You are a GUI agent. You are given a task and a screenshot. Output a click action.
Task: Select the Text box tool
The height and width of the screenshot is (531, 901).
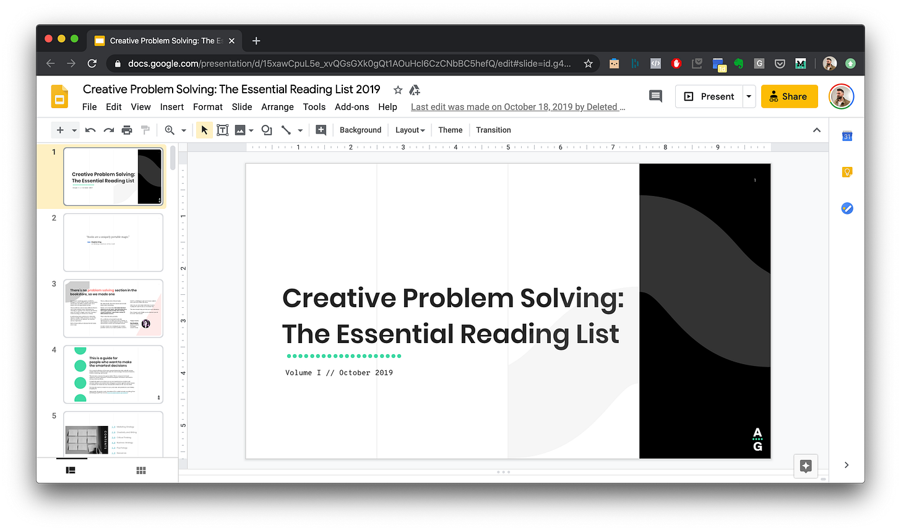222,130
